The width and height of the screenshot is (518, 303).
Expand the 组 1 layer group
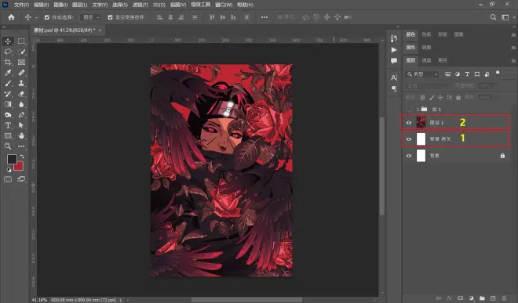418,109
